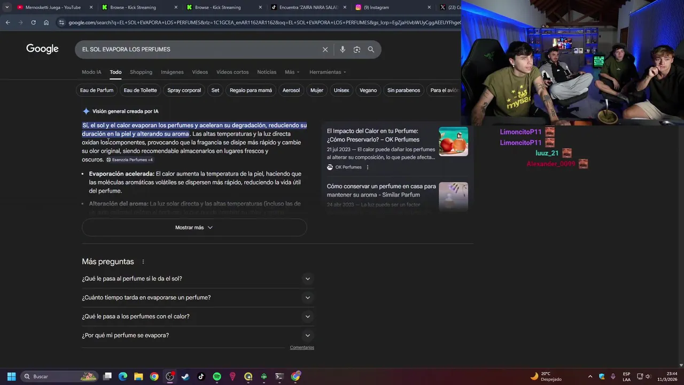Close the Mernosketti Juega YouTube tab
The height and width of the screenshot is (385, 684).
pyautogui.click(x=91, y=7)
